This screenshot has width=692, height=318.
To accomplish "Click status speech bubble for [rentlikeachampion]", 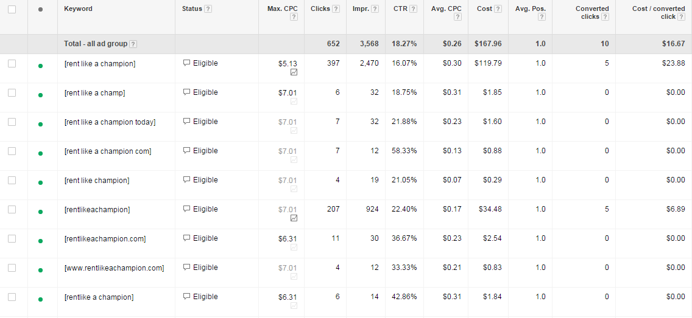I will pyautogui.click(x=186, y=209).
